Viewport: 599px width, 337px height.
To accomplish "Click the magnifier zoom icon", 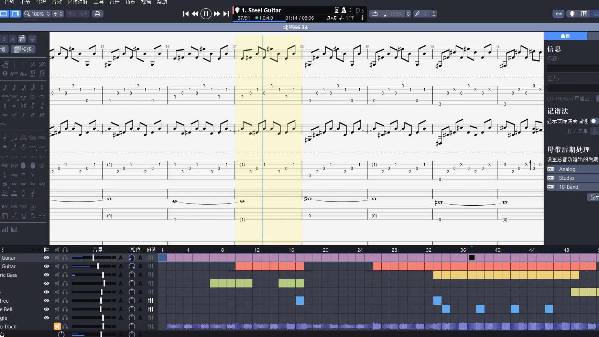I will point(27,14).
